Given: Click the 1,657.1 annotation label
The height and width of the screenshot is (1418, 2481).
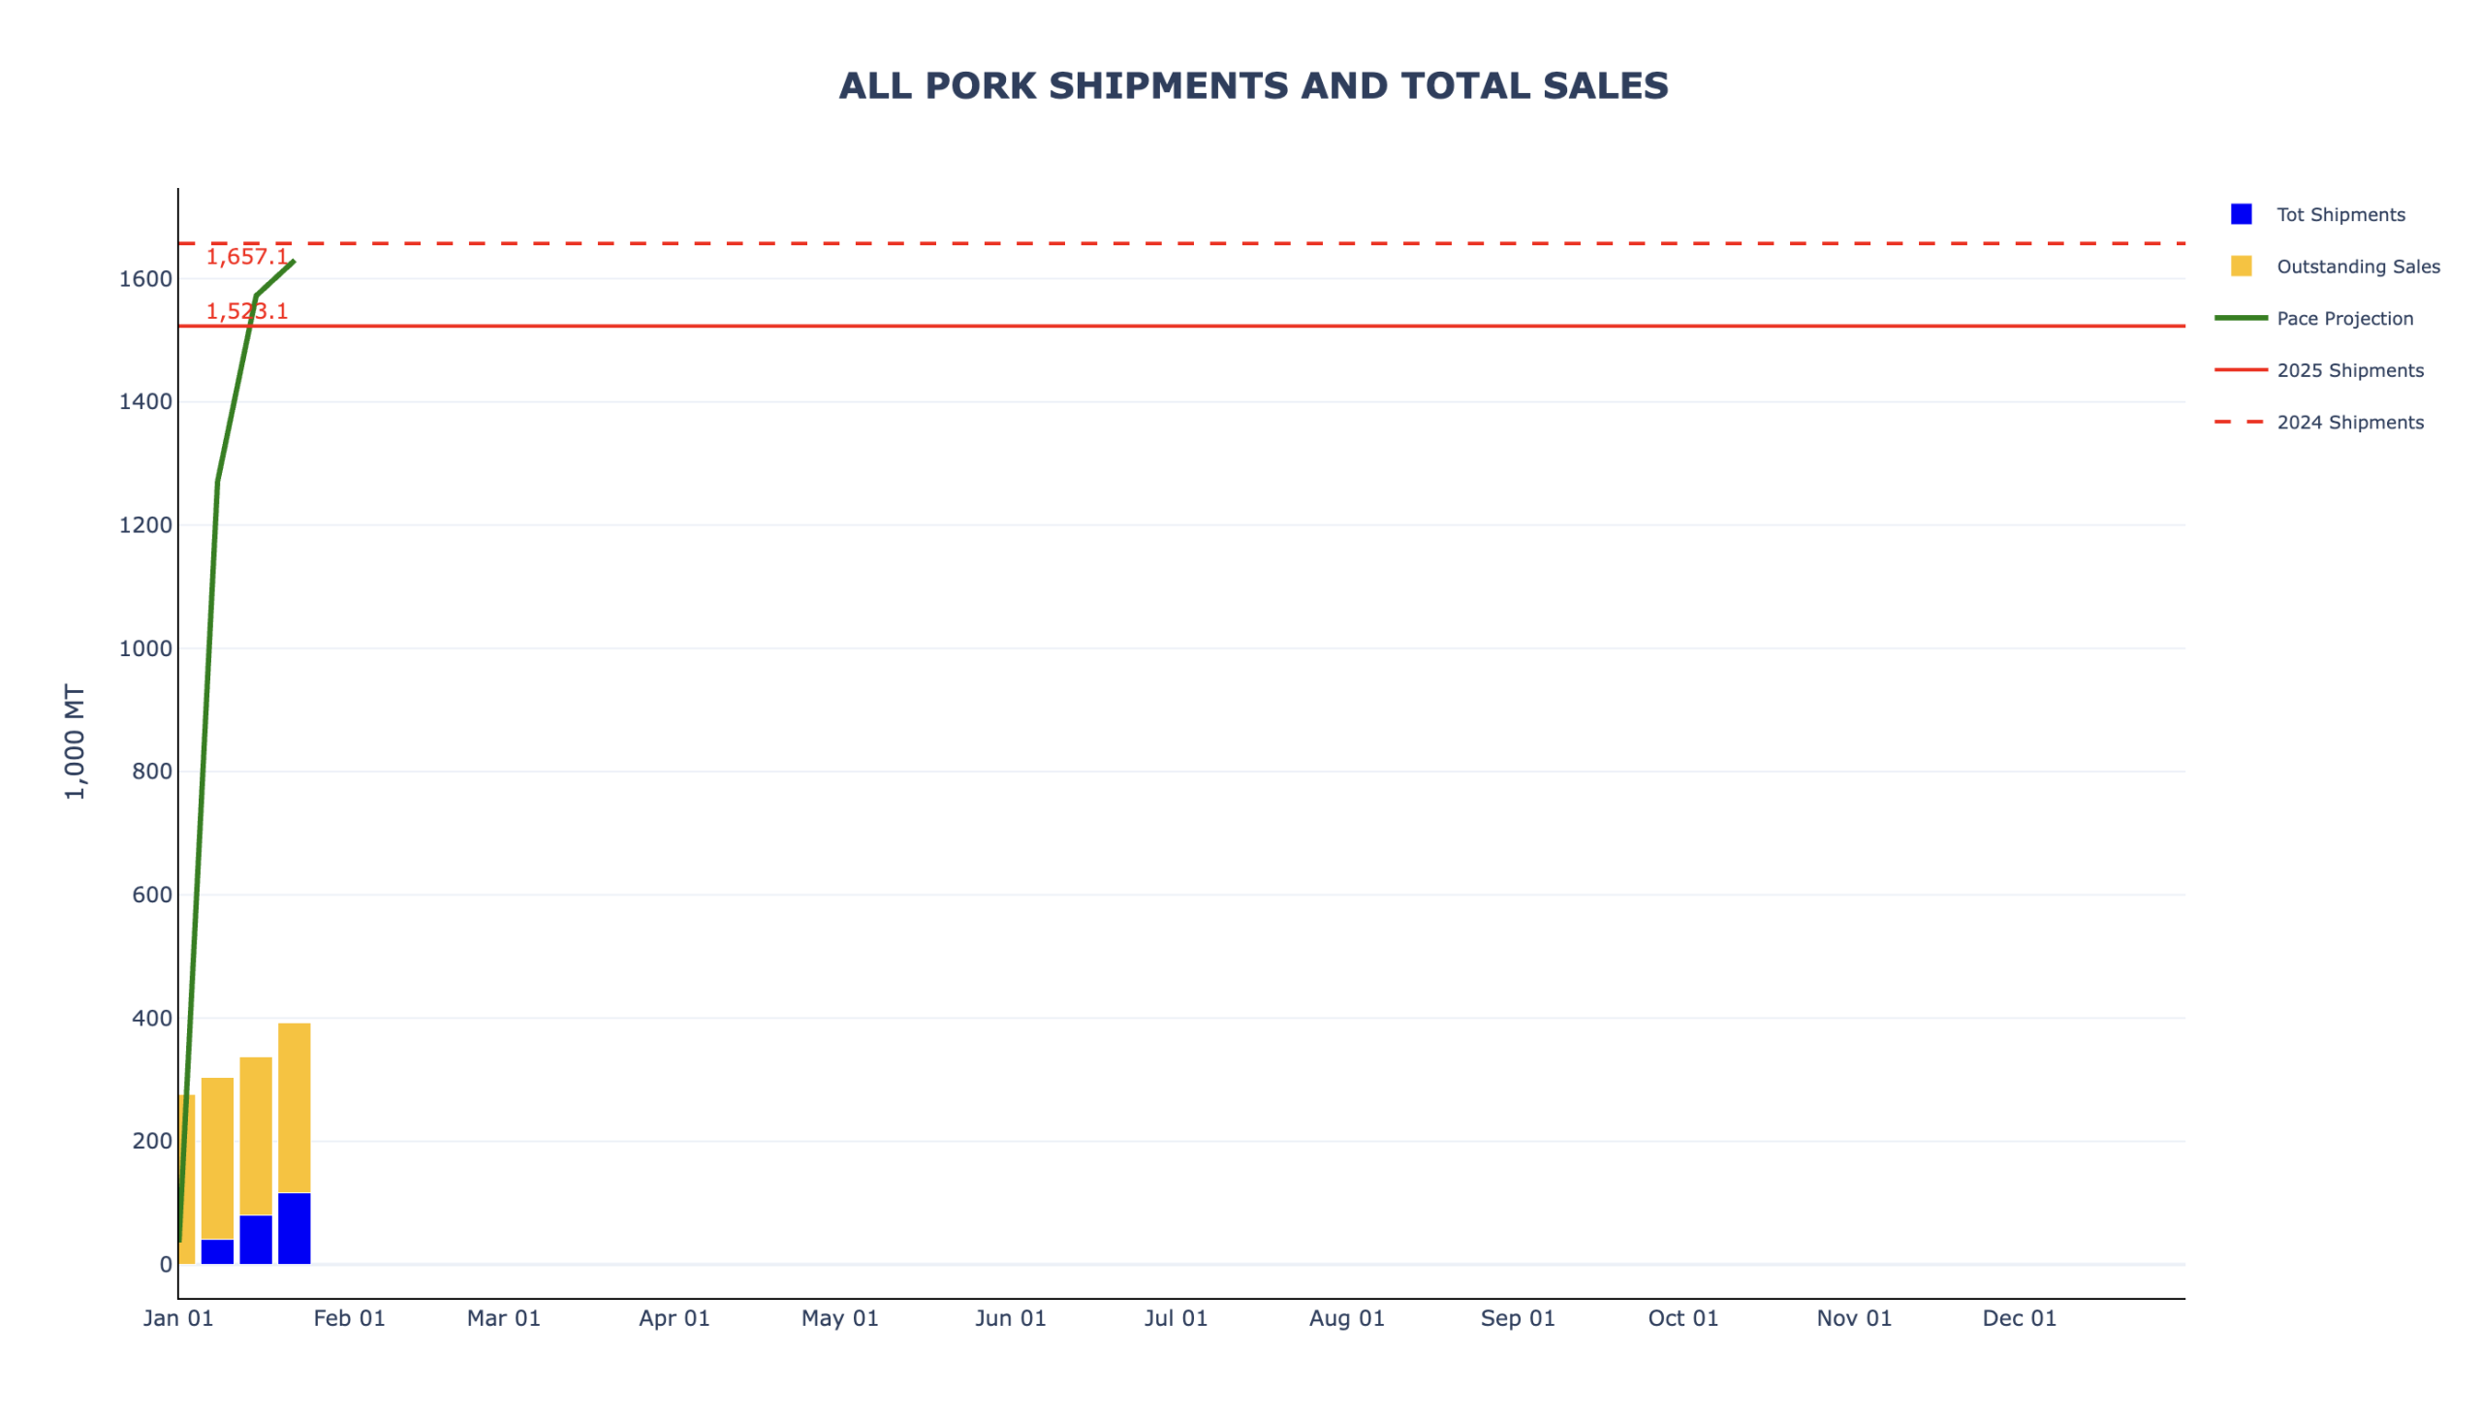Looking at the screenshot, I should click(x=246, y=257).
